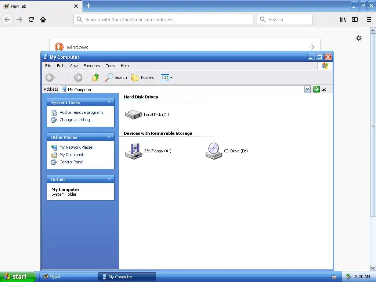Click the Go button beside address bar
The height and width of the screenshot is (282, 376).
[x=320, y=89]
